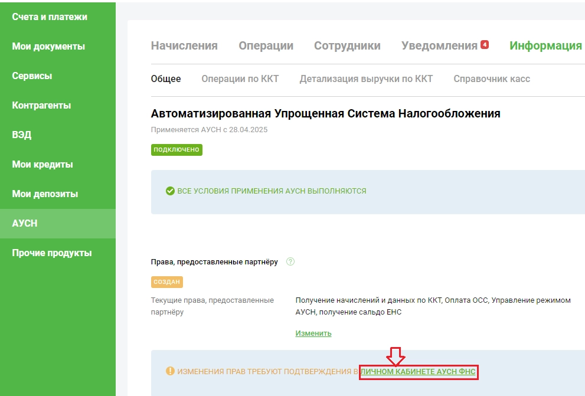Click the red notification badge showing 4
Viewport: 585px width, 396px height.
pos(485,44)
